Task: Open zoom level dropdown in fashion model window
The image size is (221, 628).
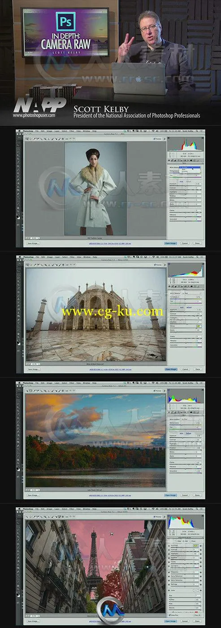Action: pos(35,238)
